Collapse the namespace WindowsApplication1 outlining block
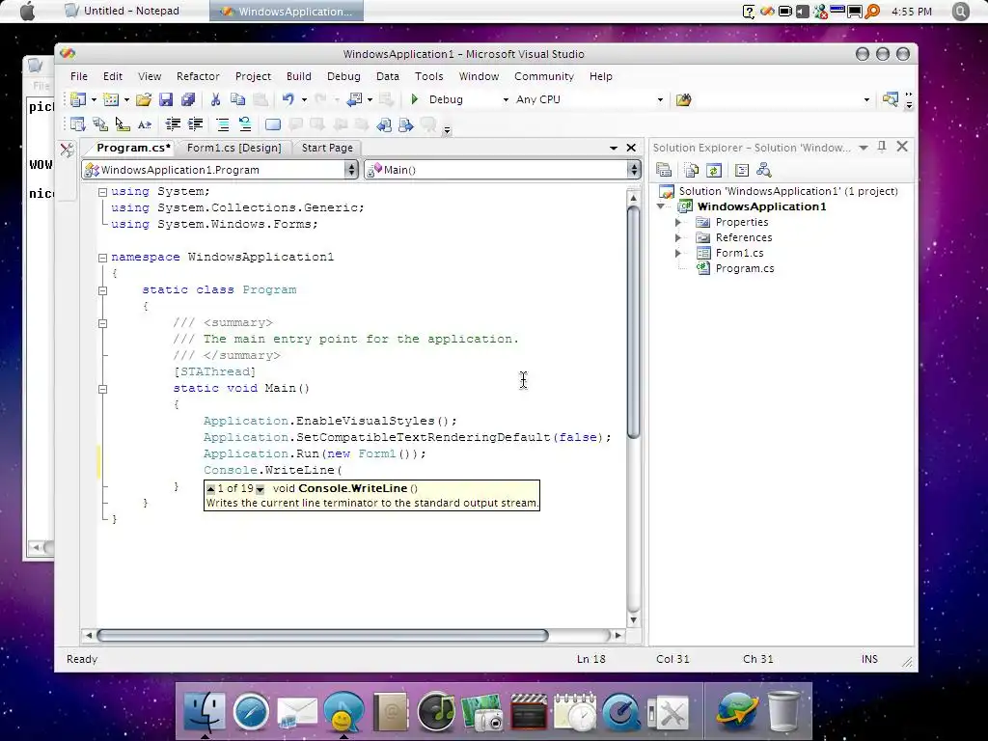988x741 pixels. click(x=102, y=257)
